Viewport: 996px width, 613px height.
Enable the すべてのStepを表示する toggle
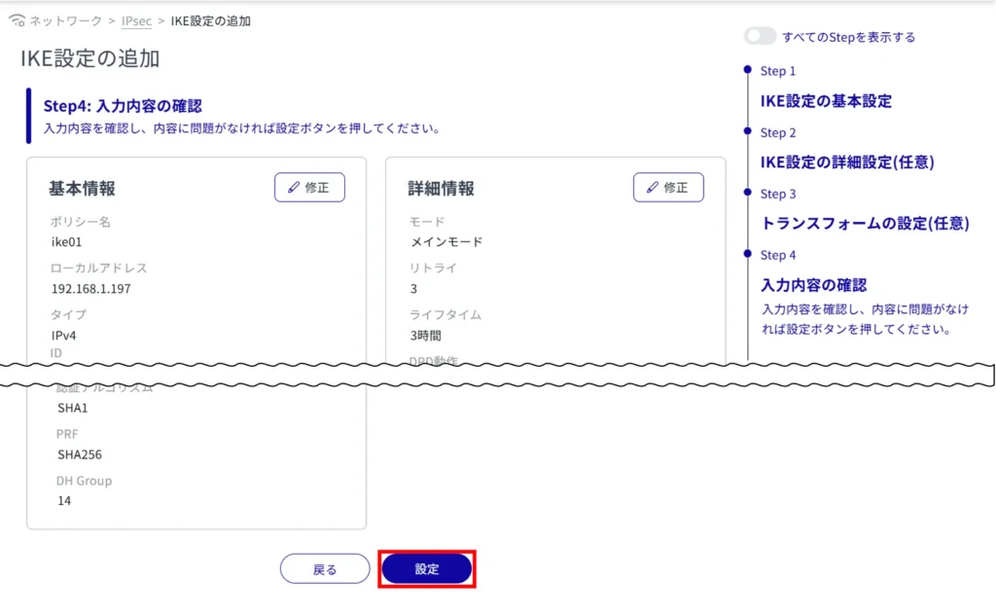point(760,37)
